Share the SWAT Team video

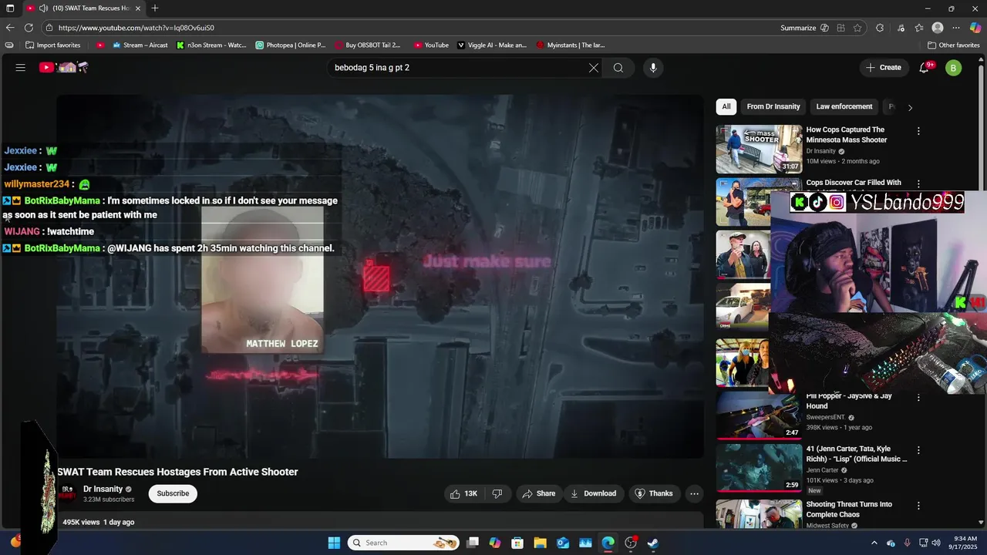click(x=538, y=493)
